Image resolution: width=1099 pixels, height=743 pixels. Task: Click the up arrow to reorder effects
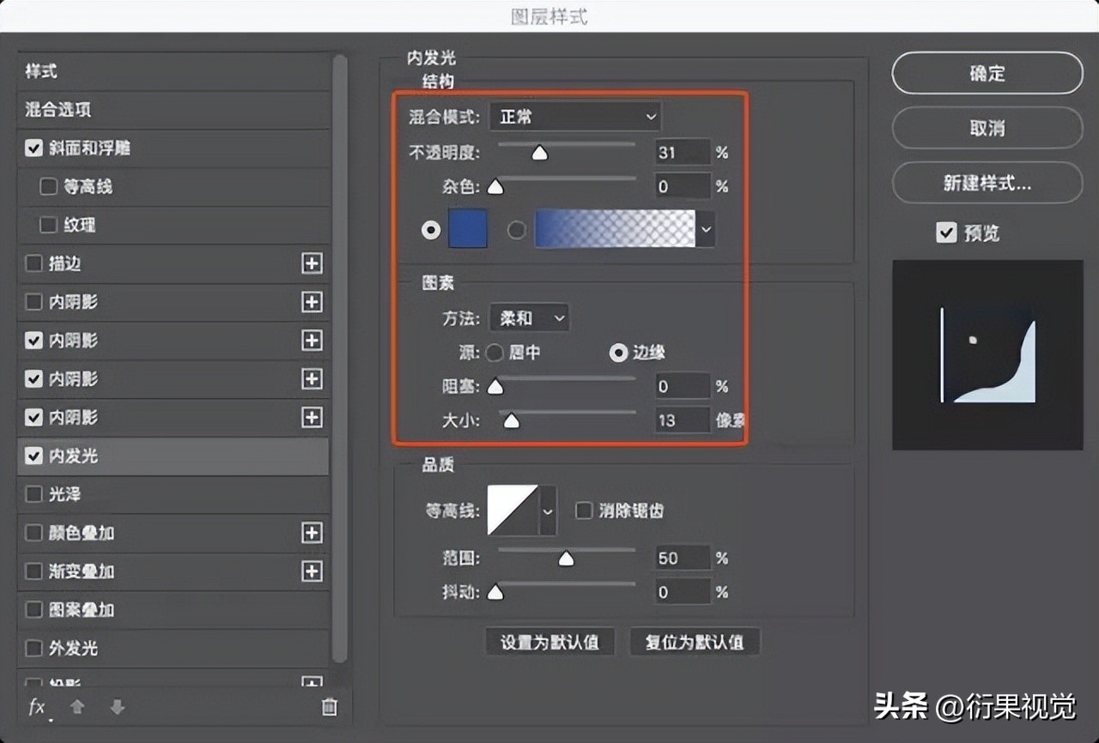click(76, 707)
